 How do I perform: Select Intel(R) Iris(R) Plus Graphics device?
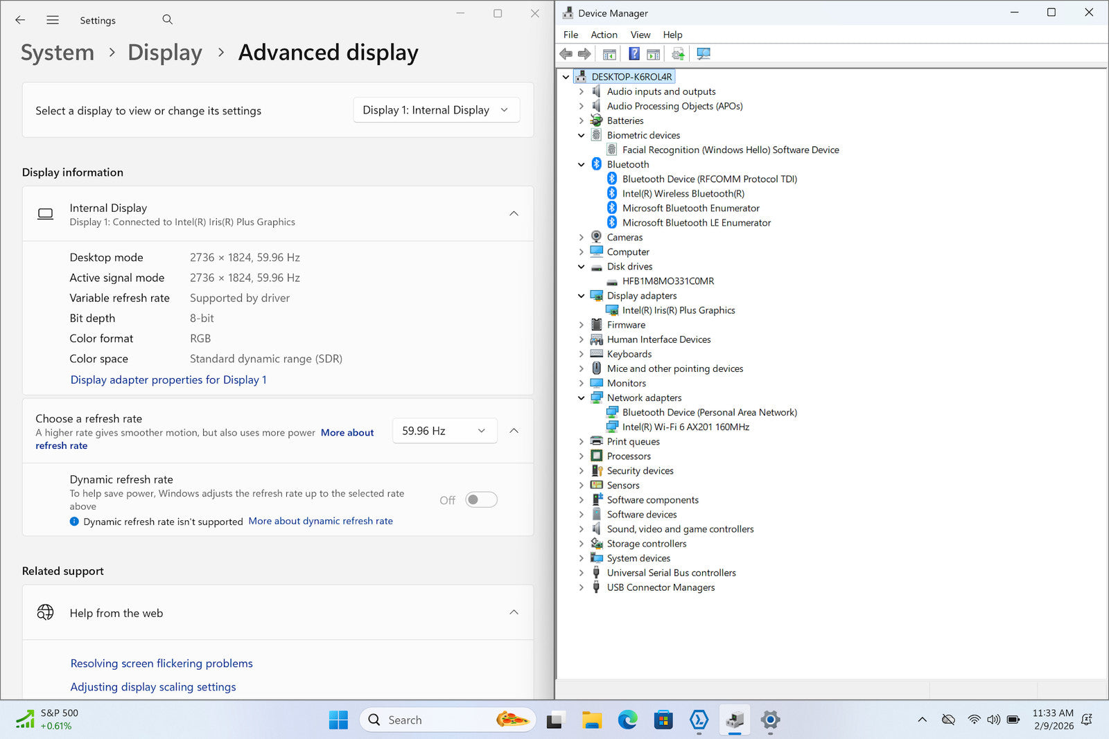point(678,310)
